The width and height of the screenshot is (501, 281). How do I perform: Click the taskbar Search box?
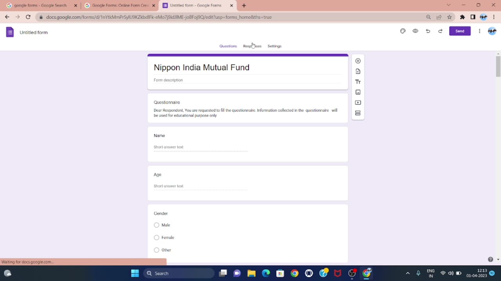pos(178,273)
